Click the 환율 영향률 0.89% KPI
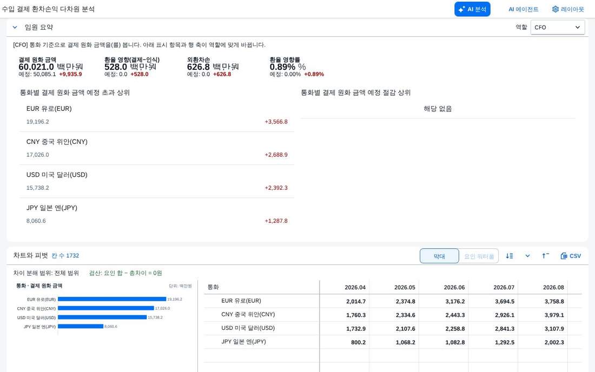Image resolution: width=595 pixels, height=372 pixels. coord(297,67)
